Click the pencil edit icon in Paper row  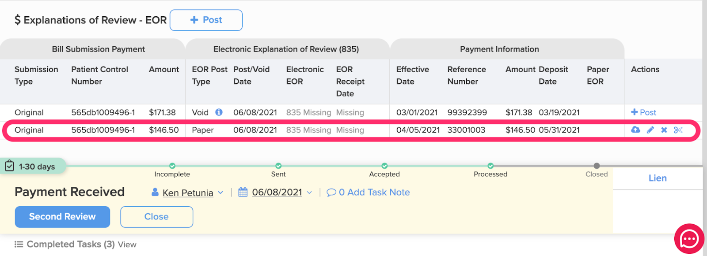pos(650,130)
